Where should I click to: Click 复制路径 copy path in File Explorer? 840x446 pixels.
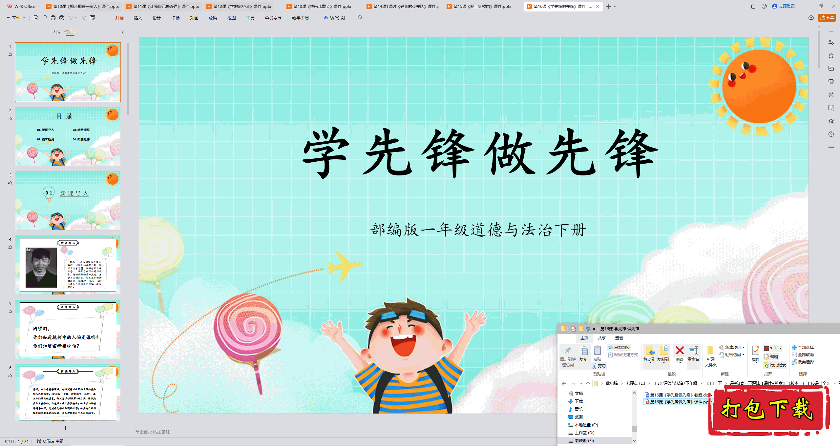[x=619, y=348]
